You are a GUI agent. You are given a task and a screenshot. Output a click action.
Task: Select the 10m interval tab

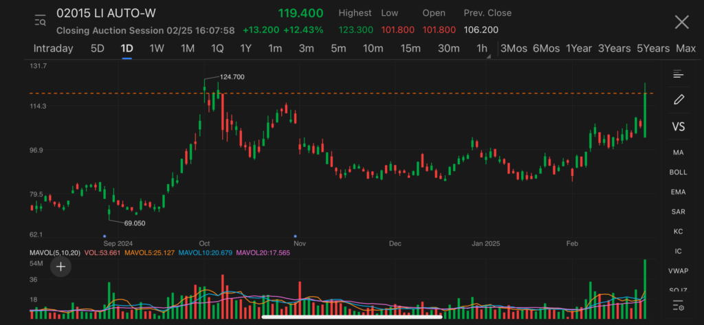[373, 49]
